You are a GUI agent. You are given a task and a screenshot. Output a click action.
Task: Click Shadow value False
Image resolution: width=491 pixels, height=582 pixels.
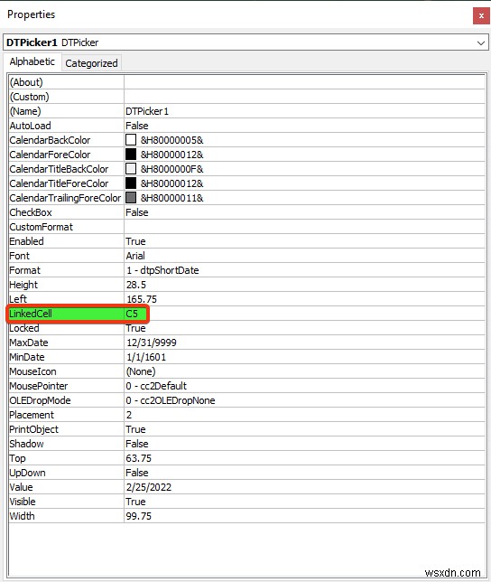coord(136,444)
